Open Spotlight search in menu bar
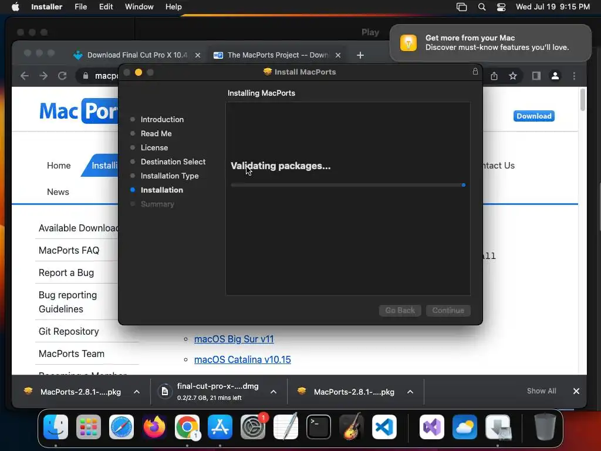 482,7
